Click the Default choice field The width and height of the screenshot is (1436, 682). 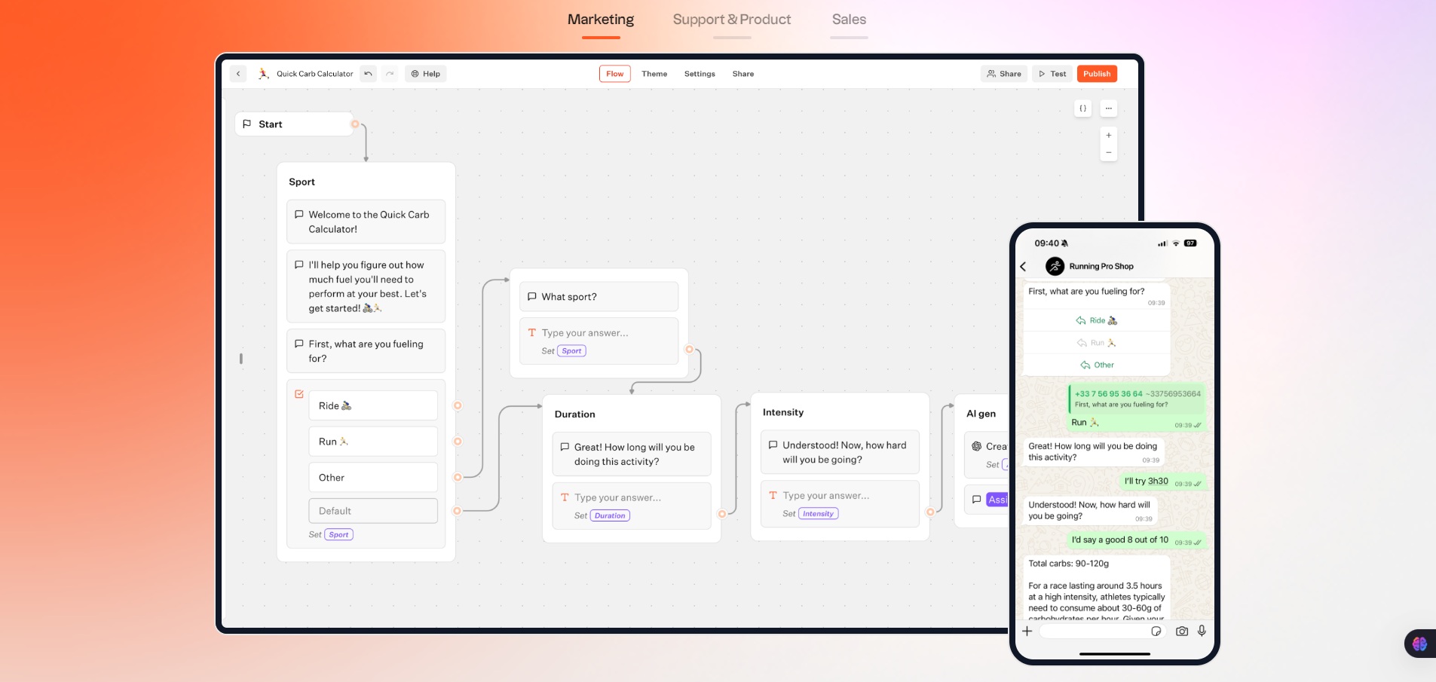[373, 511]
